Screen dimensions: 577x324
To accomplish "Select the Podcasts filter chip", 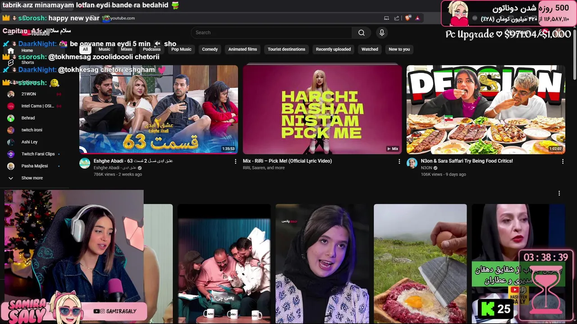I will coord(151,49).
